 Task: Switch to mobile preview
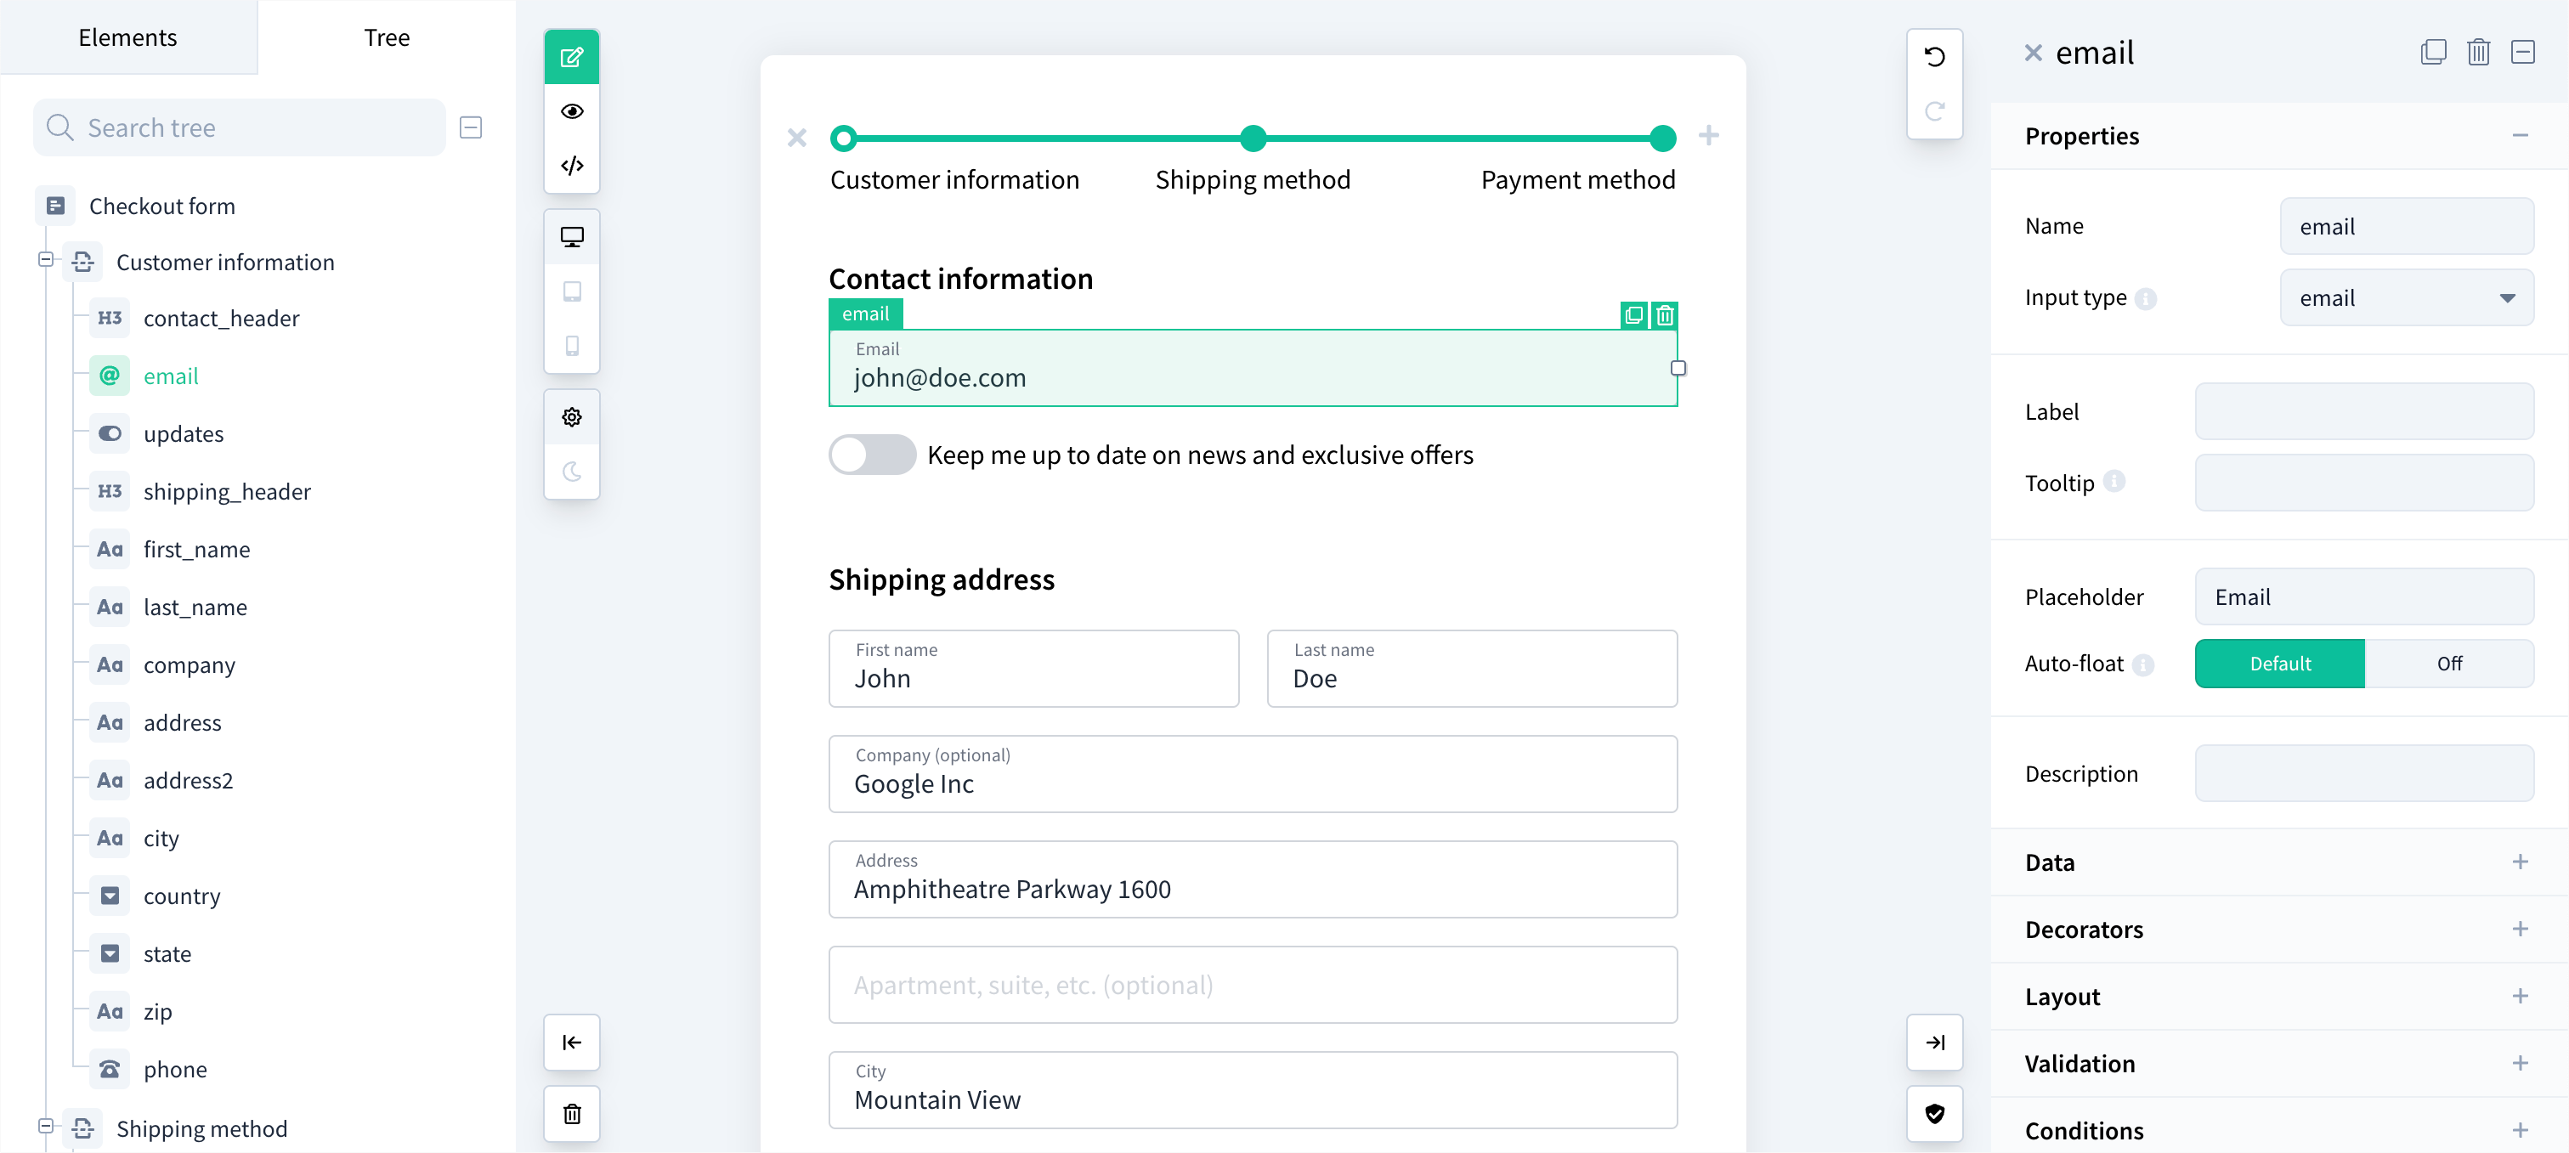pos(571,346)
